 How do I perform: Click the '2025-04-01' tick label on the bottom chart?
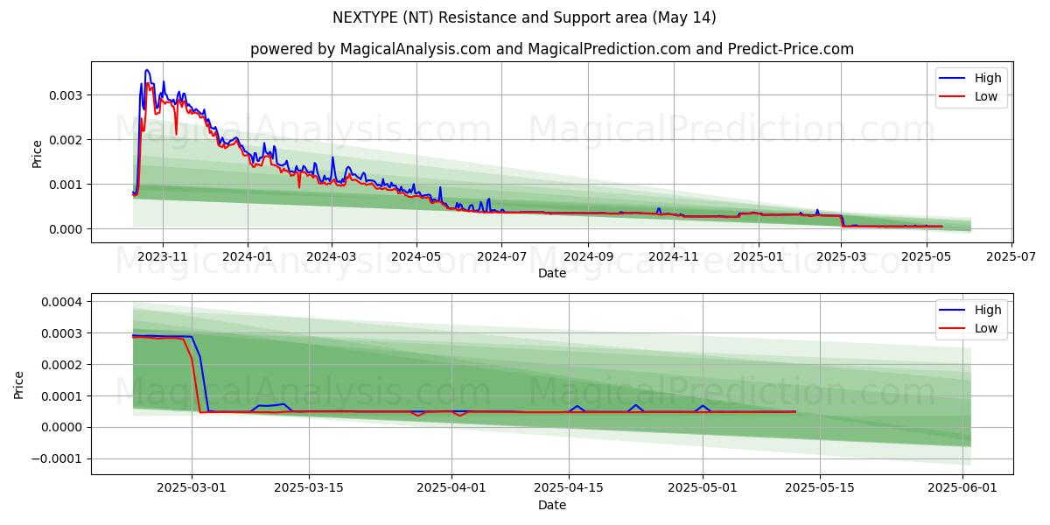(451, 488)
